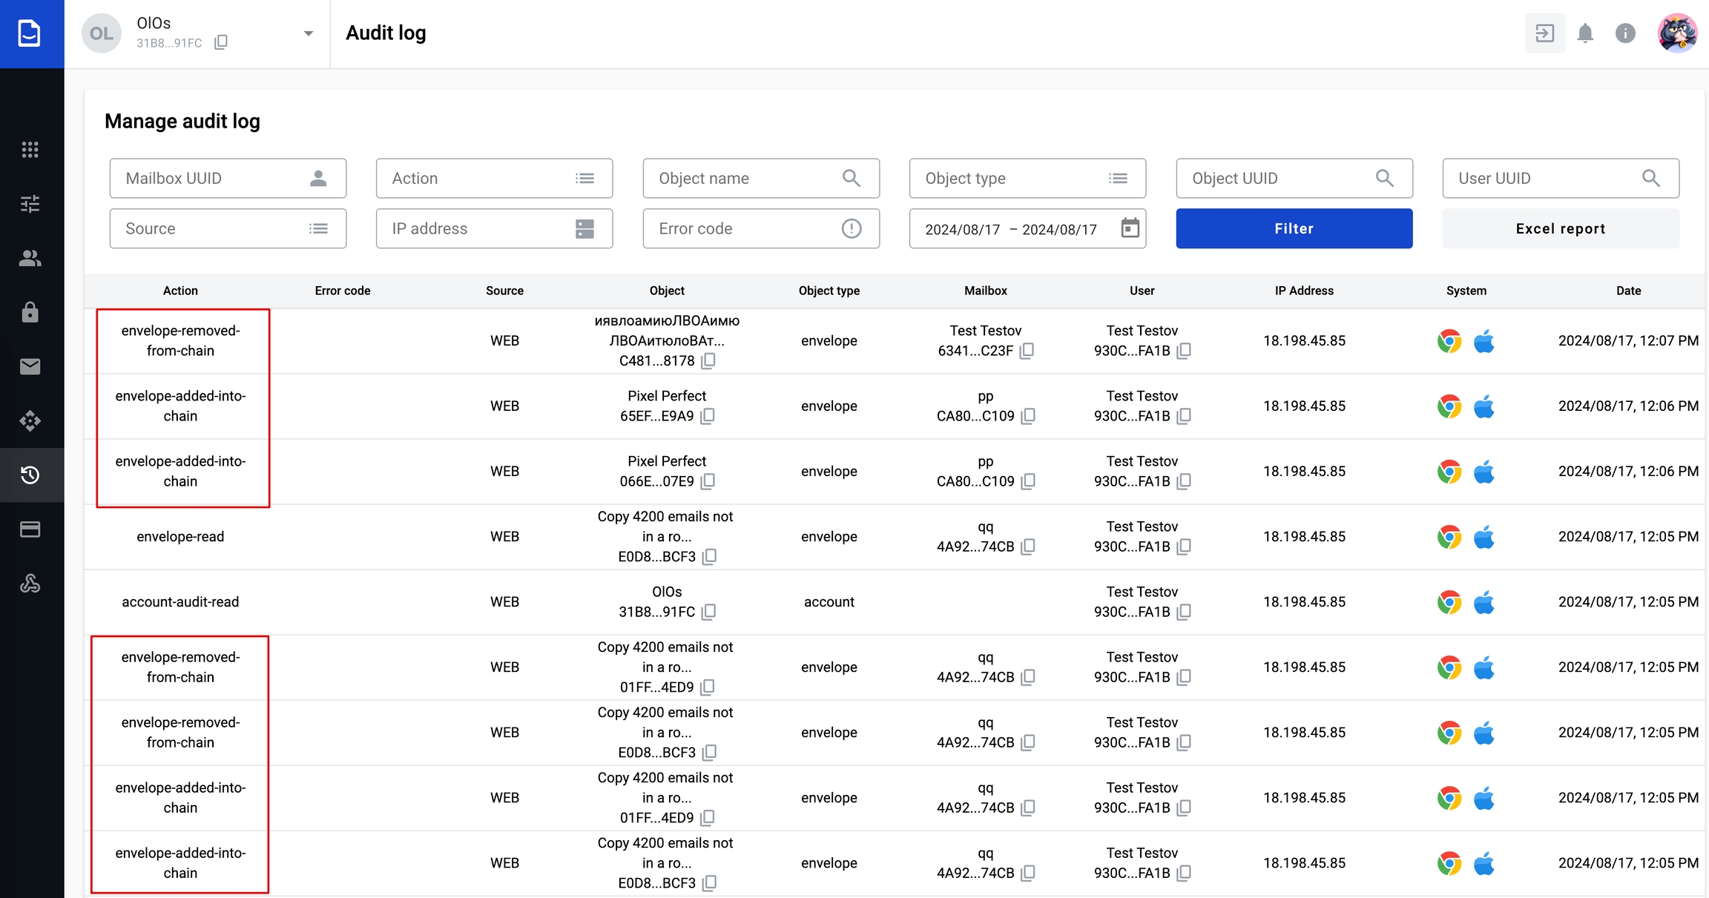This screenshot has height=898, width=1709.
Task: Open the billing card sidebar icon
Action: tap(30, 529)
